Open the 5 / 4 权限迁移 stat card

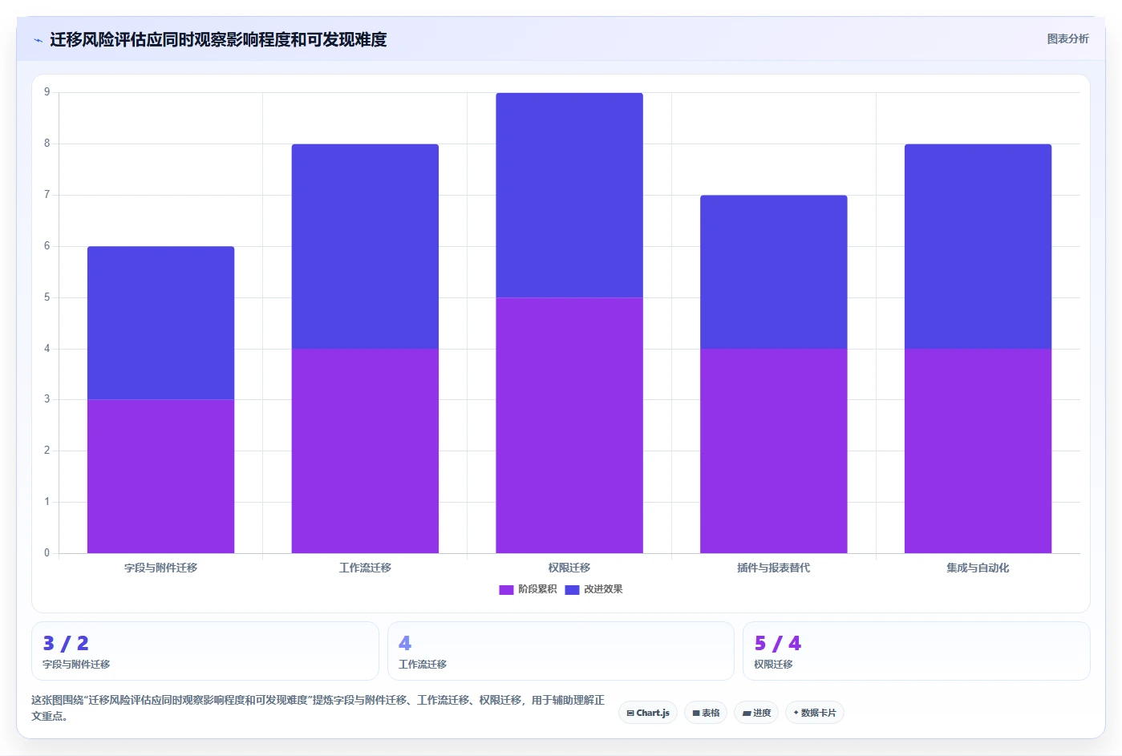point(917,651)
